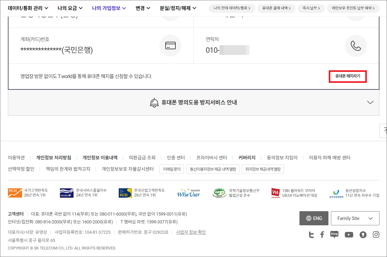Open the Instagram social icon
Screen dimensions: 387x257
pos(376,235)
